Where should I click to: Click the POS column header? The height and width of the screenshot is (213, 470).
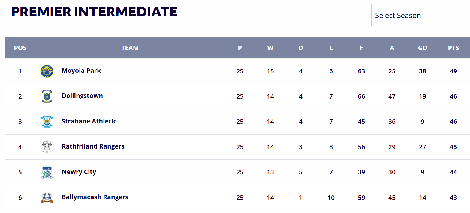click(x=20, y=48)
